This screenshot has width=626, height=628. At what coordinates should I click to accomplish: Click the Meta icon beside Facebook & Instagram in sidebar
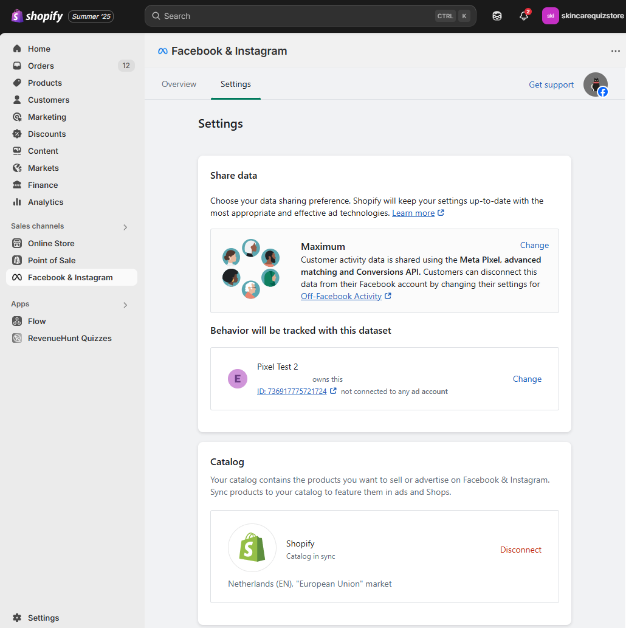17,277
